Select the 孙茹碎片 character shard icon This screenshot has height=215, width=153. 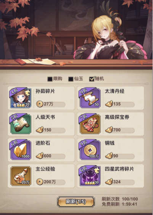point(21,98)
